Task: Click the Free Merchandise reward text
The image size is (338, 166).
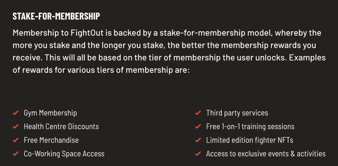Action: (51, 140)
